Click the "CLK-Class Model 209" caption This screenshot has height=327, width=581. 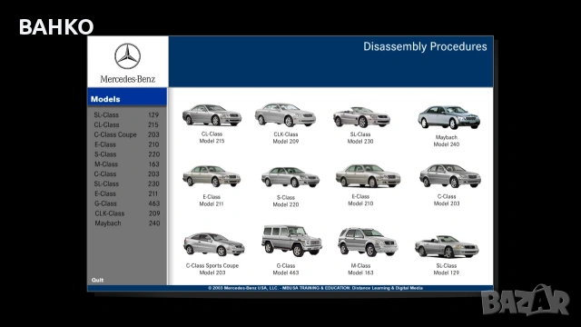coord(286,138)
